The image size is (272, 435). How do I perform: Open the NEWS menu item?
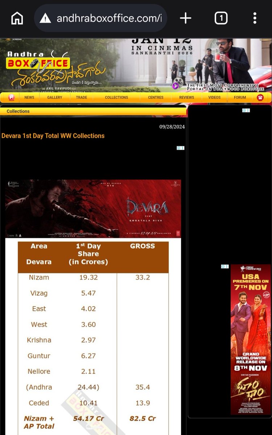pos(29,98)
